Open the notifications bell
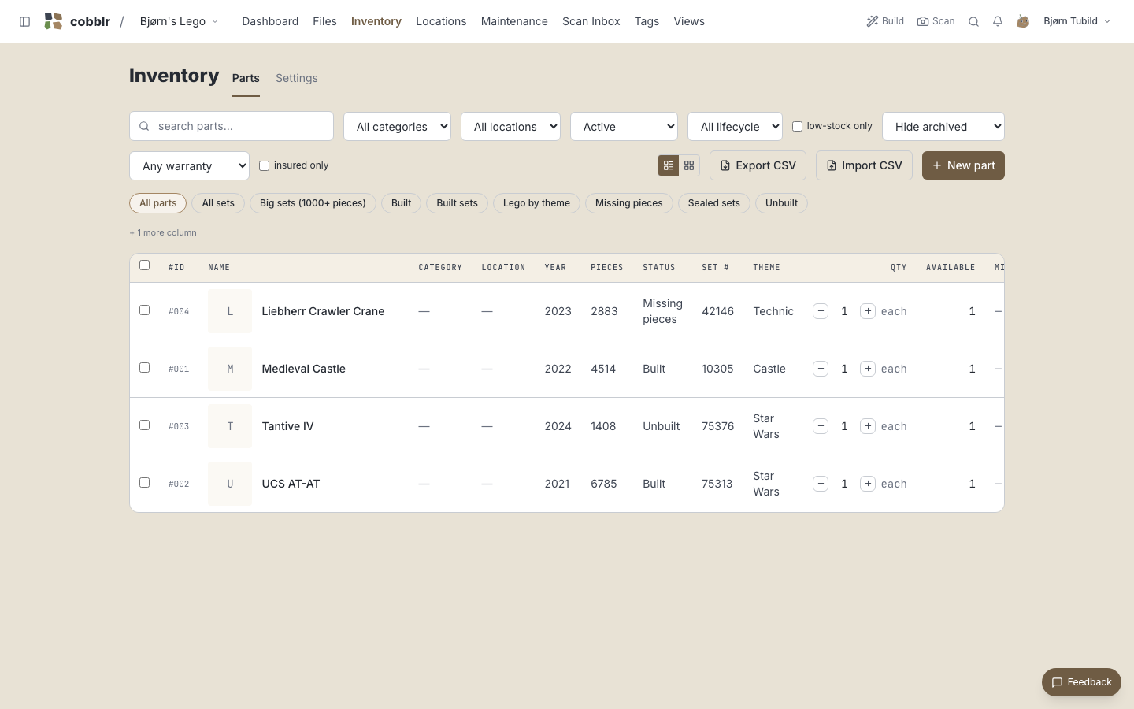1134x709 pixels. pos(998,21)
